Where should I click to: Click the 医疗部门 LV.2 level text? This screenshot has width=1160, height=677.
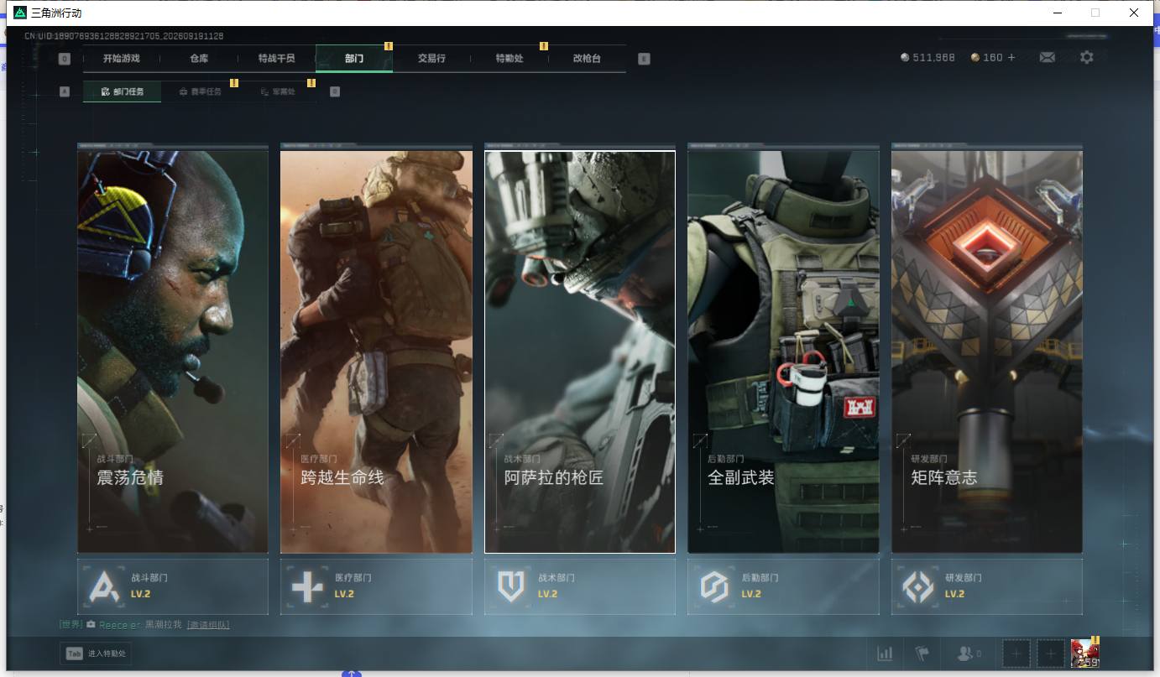click(344, 594)
